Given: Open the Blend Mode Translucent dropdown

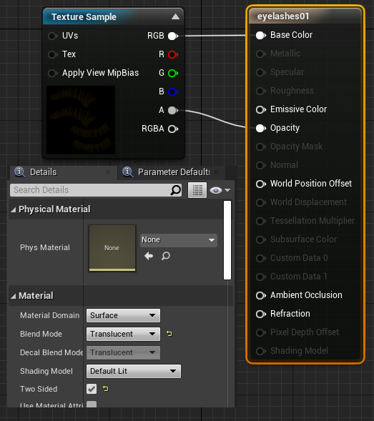Looking at the screenshot, I should (123, 334).
